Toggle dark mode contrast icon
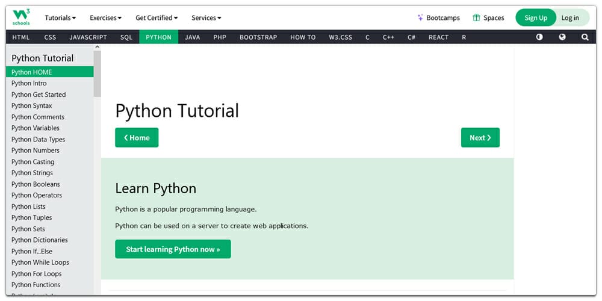 pos(539,37)
